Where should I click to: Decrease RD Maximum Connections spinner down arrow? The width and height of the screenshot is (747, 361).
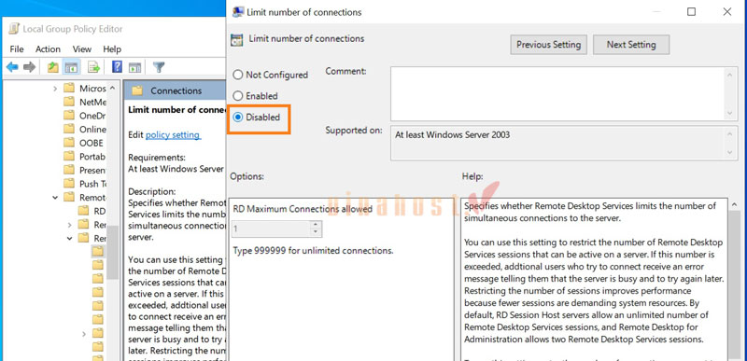pos(315,232)
